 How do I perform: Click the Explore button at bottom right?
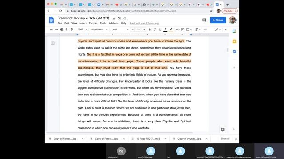tap(223, 129)
